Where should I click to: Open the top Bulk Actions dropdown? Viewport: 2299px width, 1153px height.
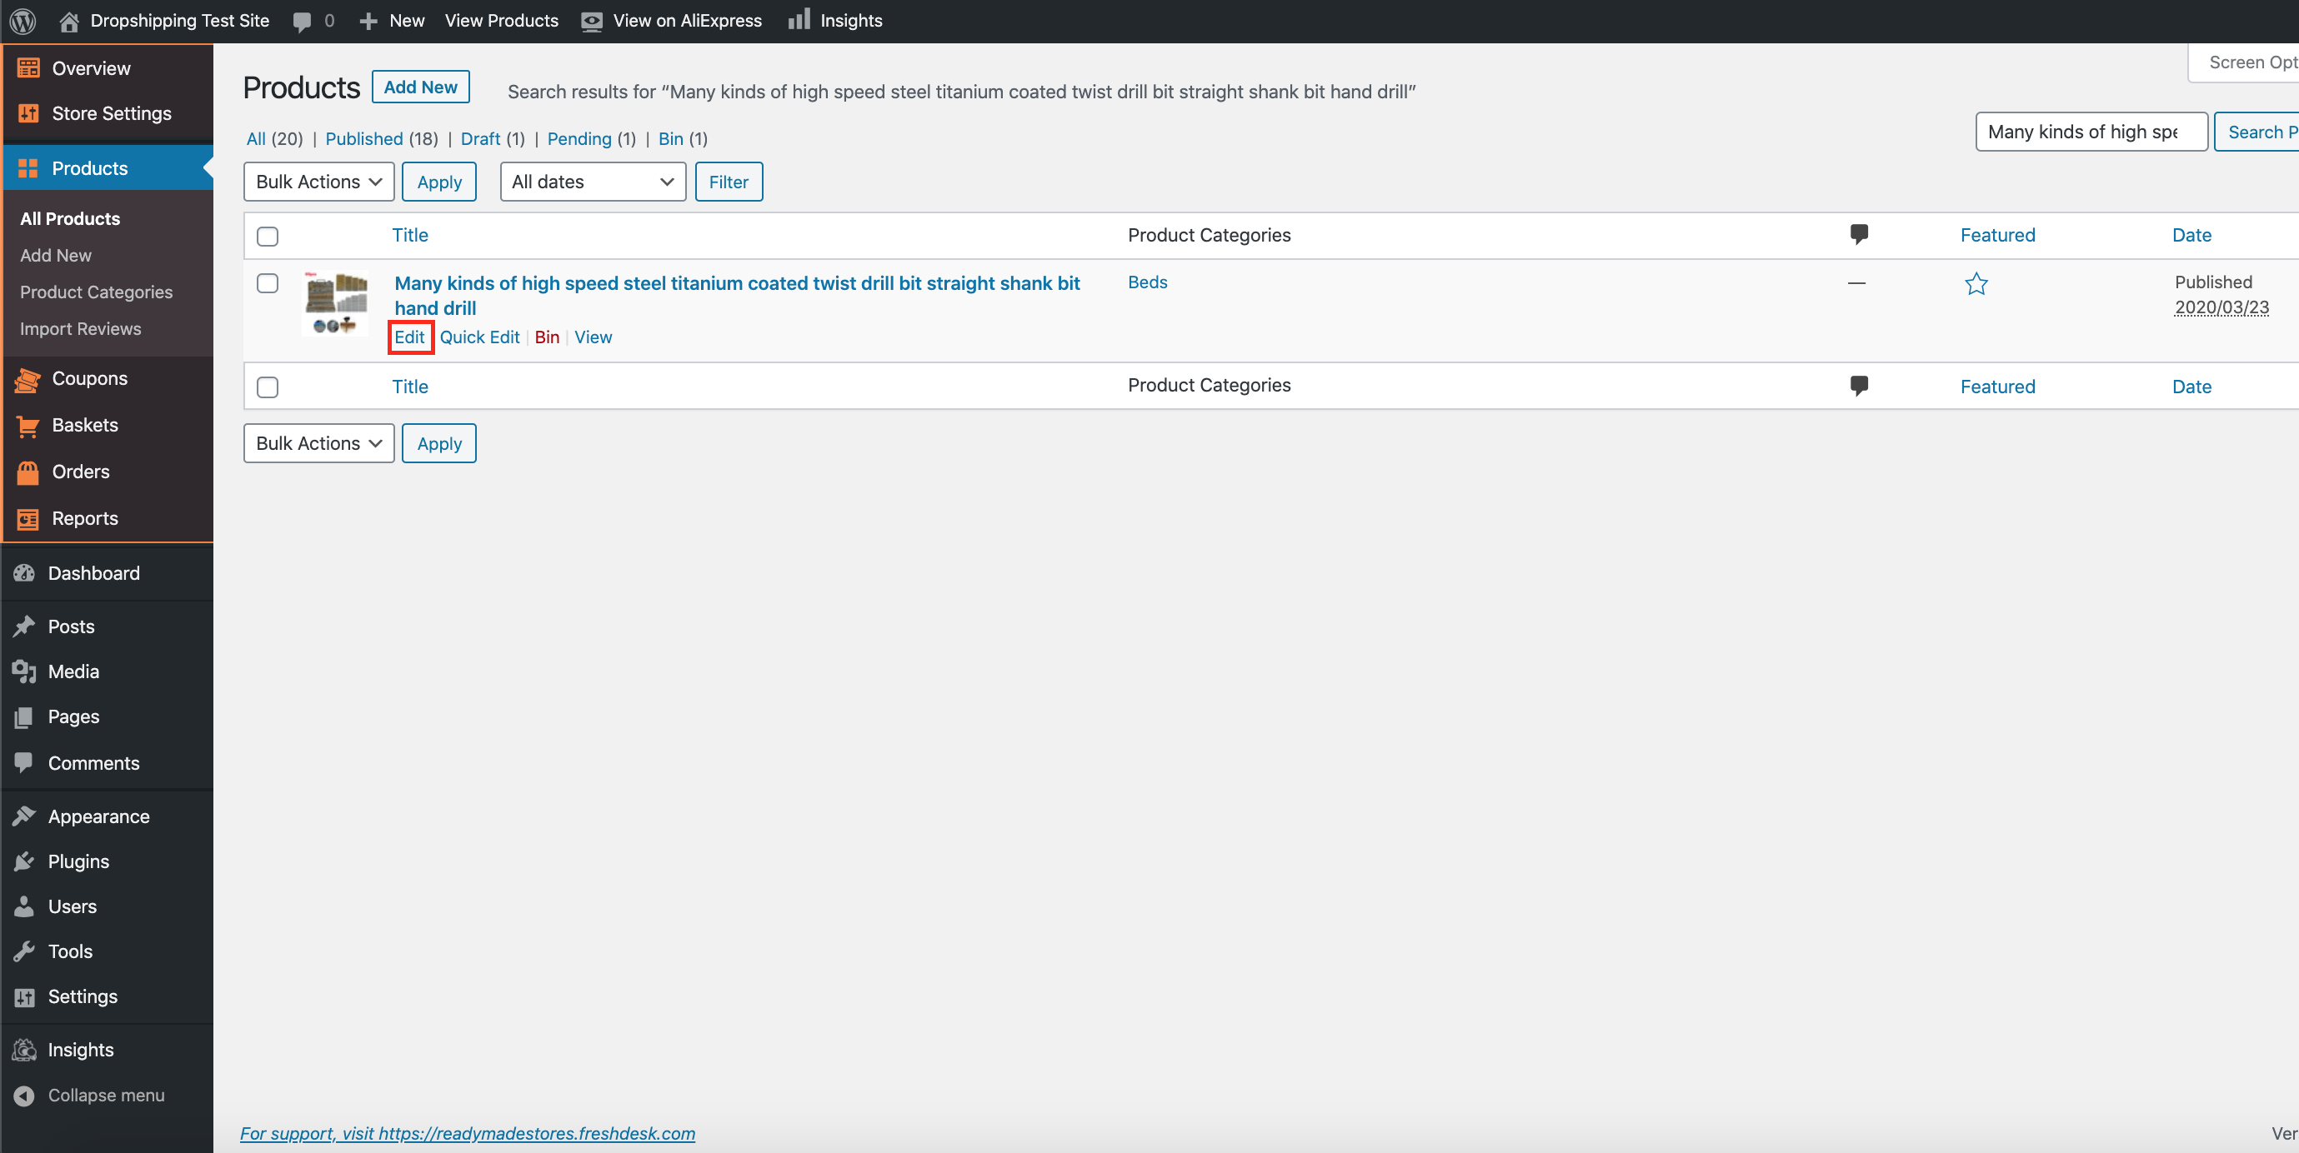[x=318, y=182]
